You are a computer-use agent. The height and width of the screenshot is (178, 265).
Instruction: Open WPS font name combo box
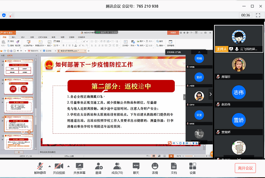click(69, 41)
